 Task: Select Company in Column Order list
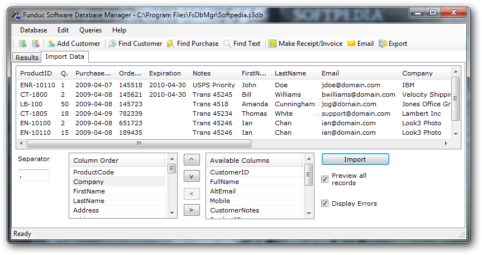[118, 182]
